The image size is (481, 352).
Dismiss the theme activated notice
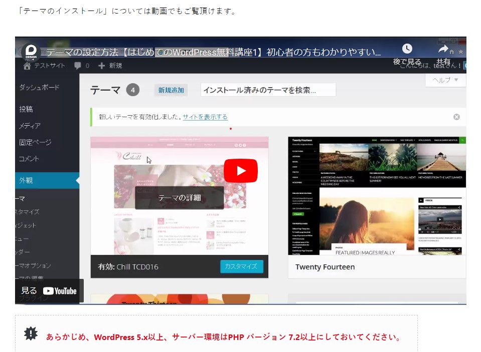coord(456,117)
